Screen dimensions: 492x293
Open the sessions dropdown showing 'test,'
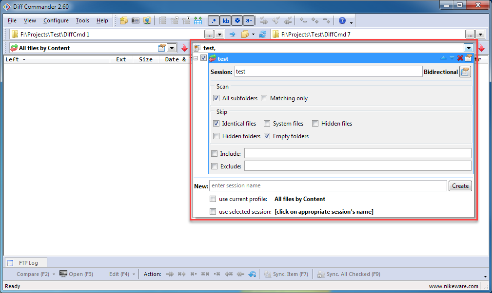pyautogui.click(x=469, y=48)
